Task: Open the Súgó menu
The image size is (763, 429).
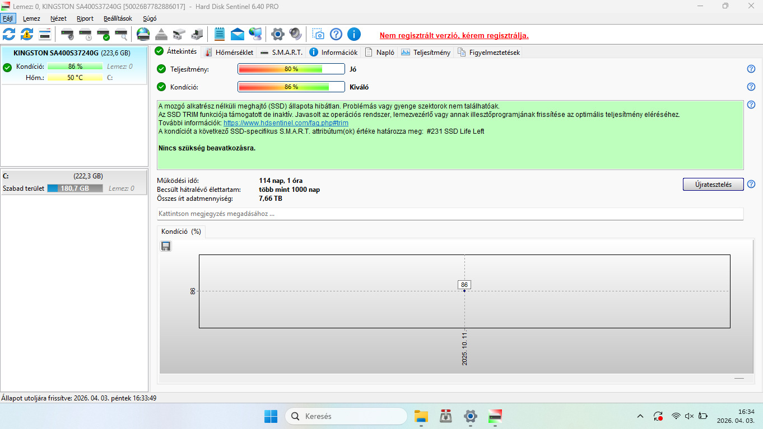Action: coord(150,18)
